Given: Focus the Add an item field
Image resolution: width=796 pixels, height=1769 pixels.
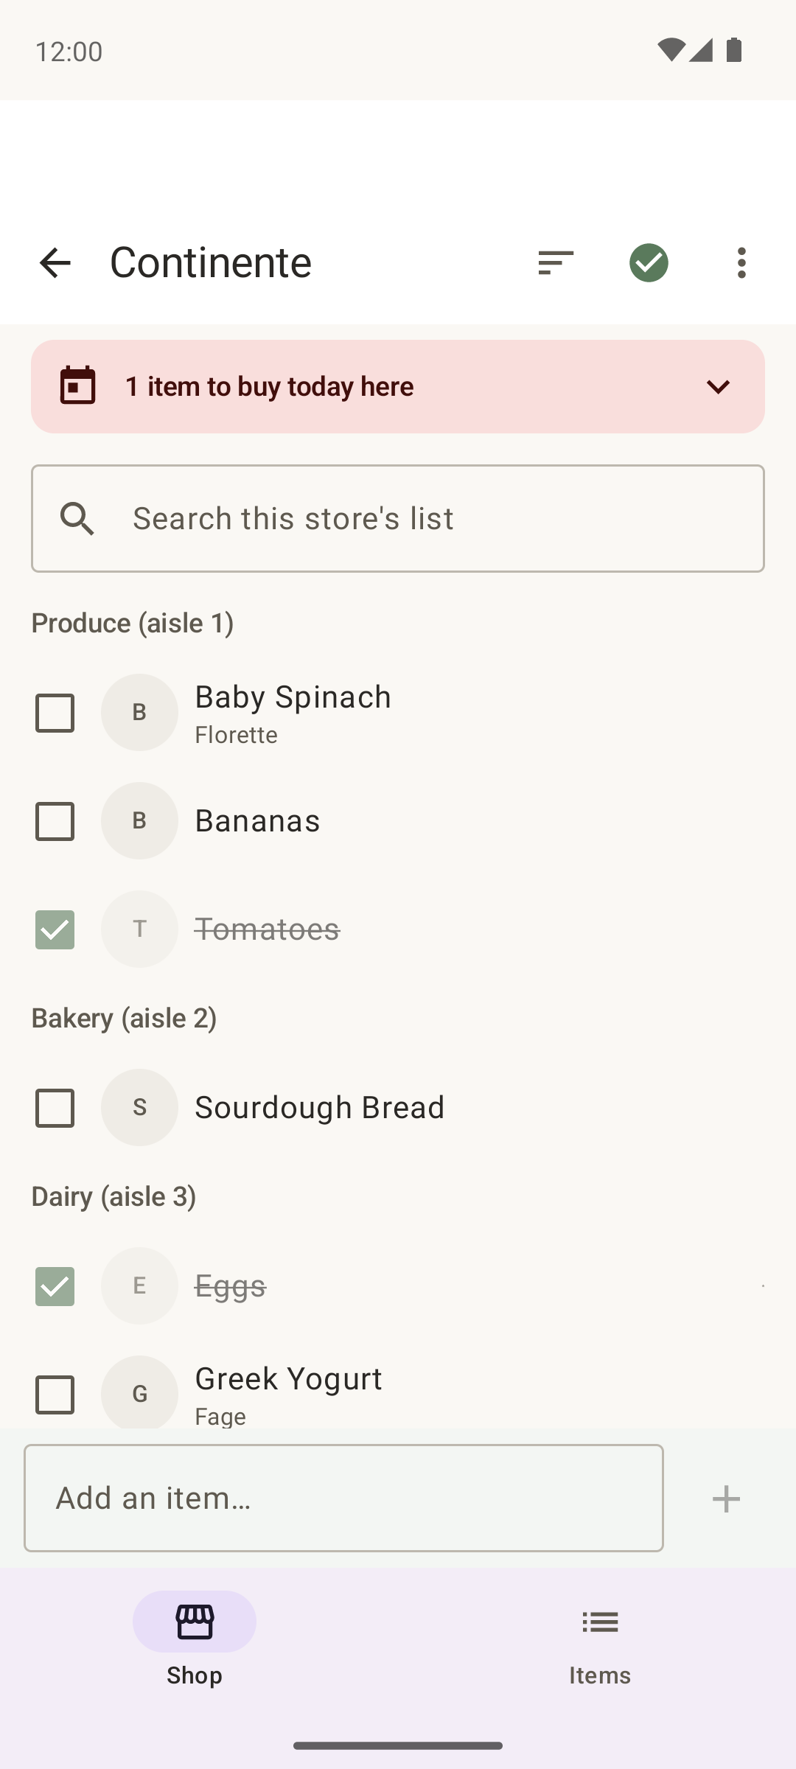Looking at the screenshot, I should [x=343, y=1498].
